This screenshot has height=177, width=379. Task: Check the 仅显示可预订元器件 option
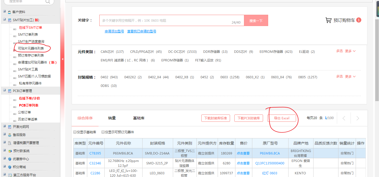point(103,132)
